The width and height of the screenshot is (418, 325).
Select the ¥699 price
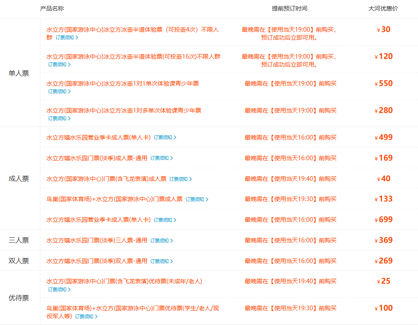[383, 220]
